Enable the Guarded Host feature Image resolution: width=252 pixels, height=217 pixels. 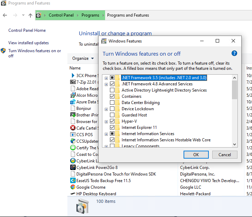tap(112, 115)
